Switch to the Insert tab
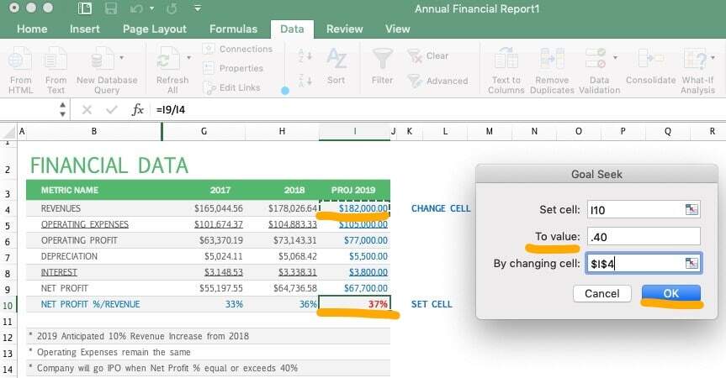 pyautogui.click(x=85, y=29)
